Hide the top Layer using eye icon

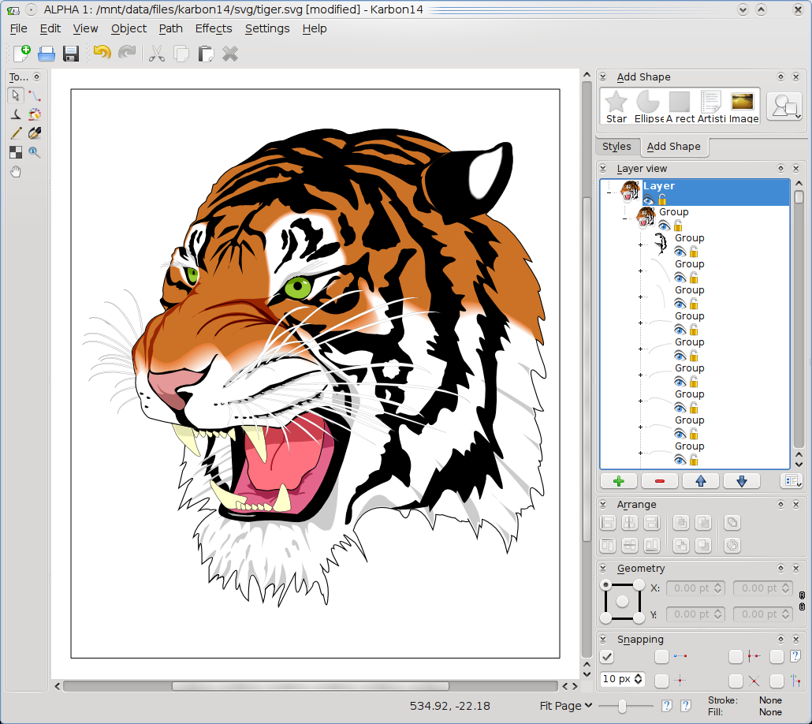649,200
